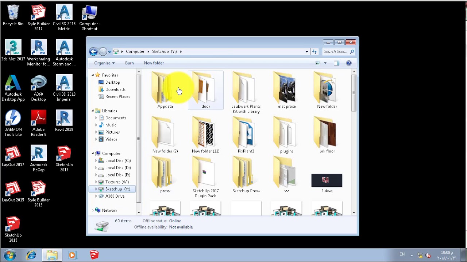
Task: Open SketchUp 2017 desktop shortcut
Action: [x=64, y=159]
